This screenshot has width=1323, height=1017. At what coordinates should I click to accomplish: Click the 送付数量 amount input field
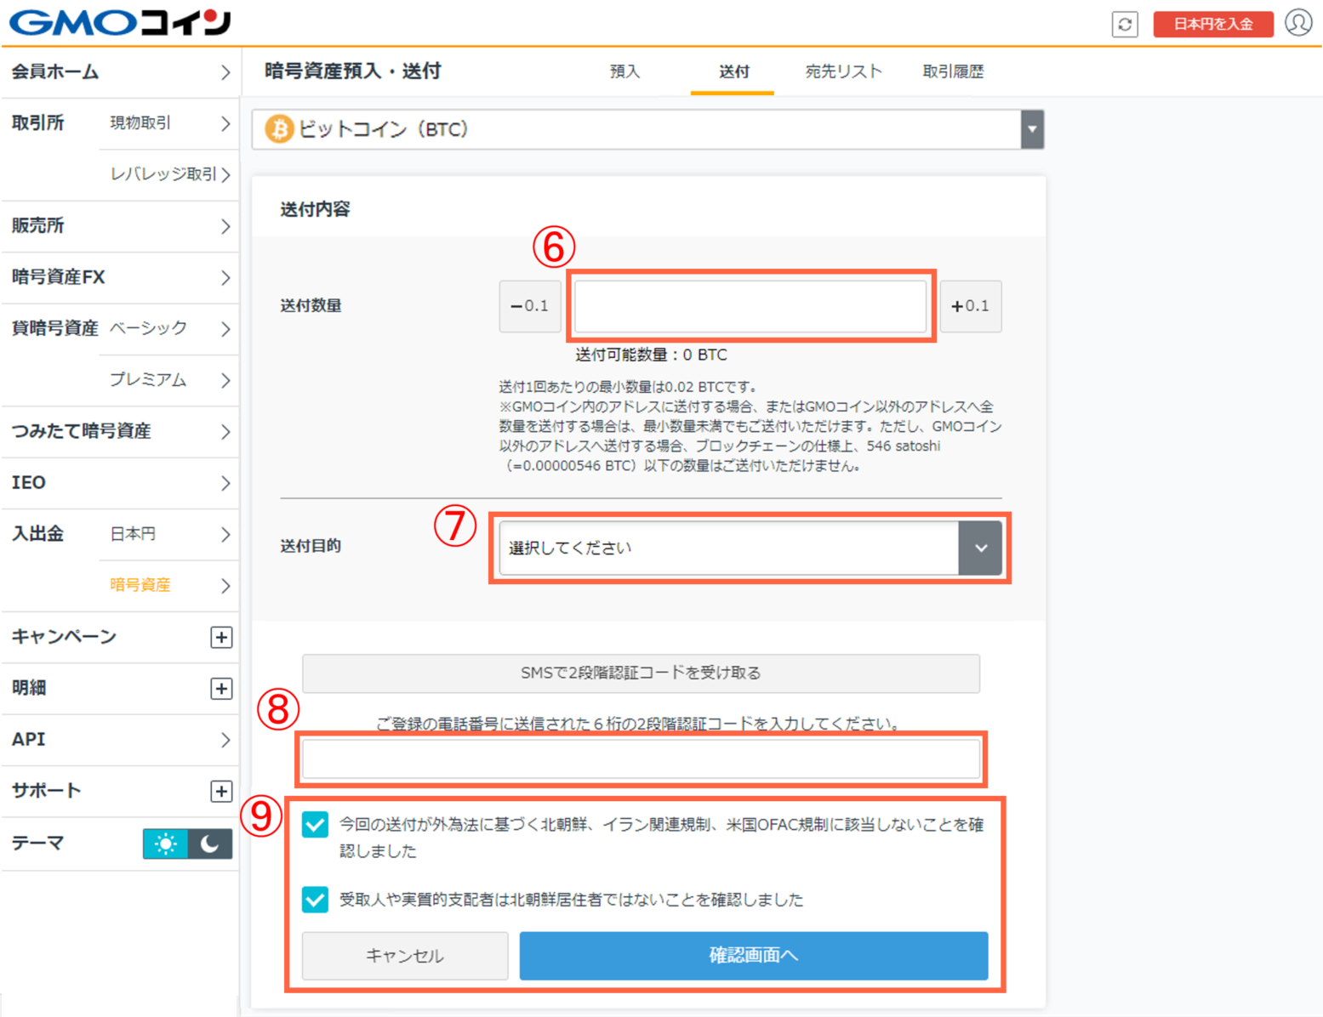[751, 306]
